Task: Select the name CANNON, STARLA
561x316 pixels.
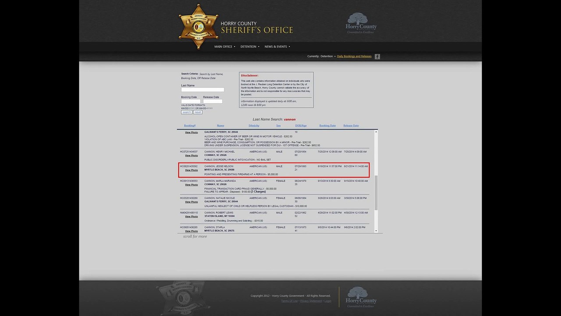Action: [x=214, y=227]
